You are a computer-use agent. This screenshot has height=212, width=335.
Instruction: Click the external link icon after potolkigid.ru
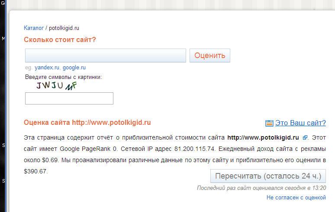point(305,138)
